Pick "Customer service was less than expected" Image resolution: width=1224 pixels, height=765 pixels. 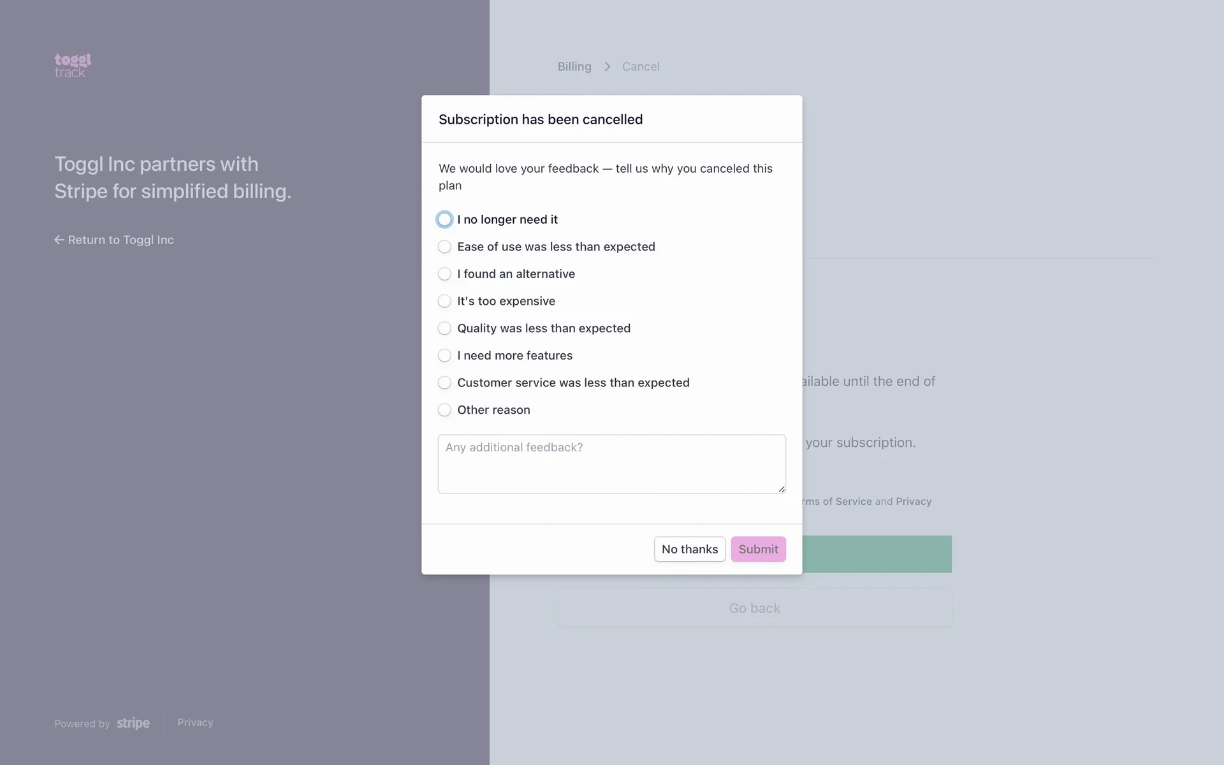pyautogui.click(x=444, y=382)
